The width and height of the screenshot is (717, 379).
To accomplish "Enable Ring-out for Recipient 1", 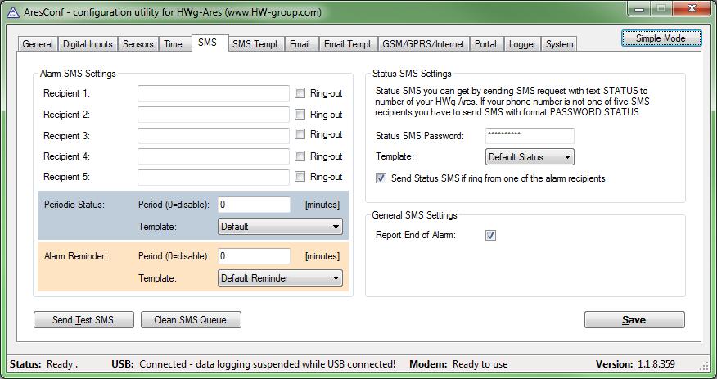I will pyautogui.click(x=300, y=93).
